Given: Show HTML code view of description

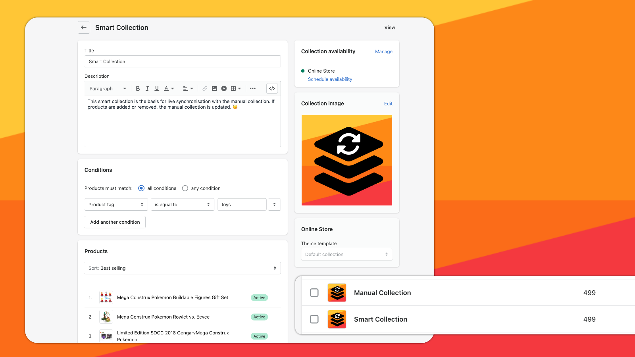Looking at the screenshot, I should click(272, 88).
